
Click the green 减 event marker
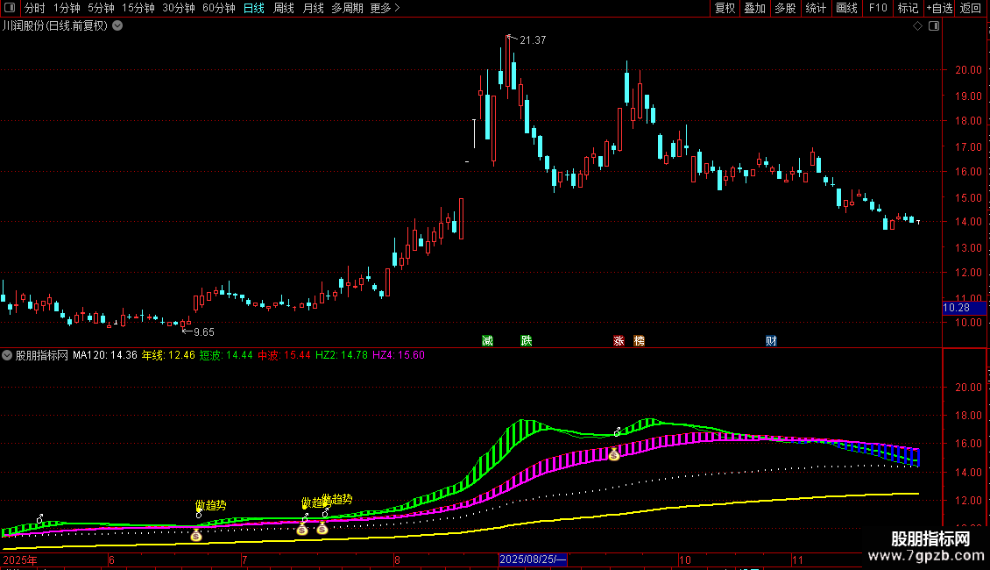pos(487,340)
